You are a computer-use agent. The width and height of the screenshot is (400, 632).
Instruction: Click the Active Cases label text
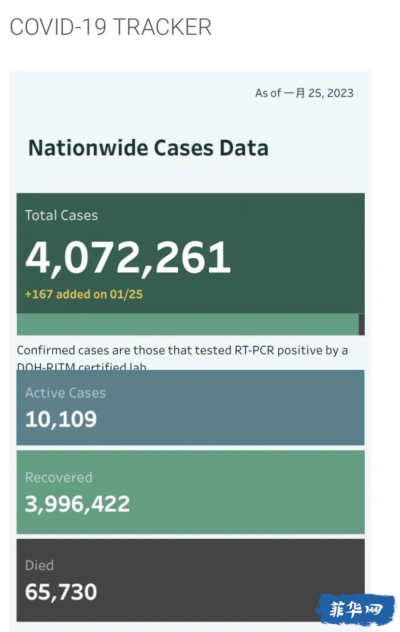[x=65, y=393]
